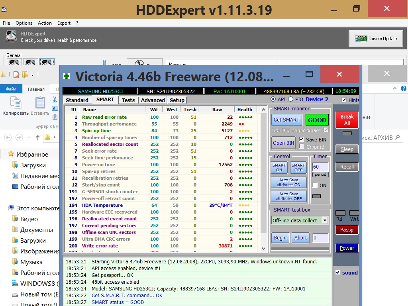Select the third drive icon under General
This screenshot has width=408, height=306.
47,62
